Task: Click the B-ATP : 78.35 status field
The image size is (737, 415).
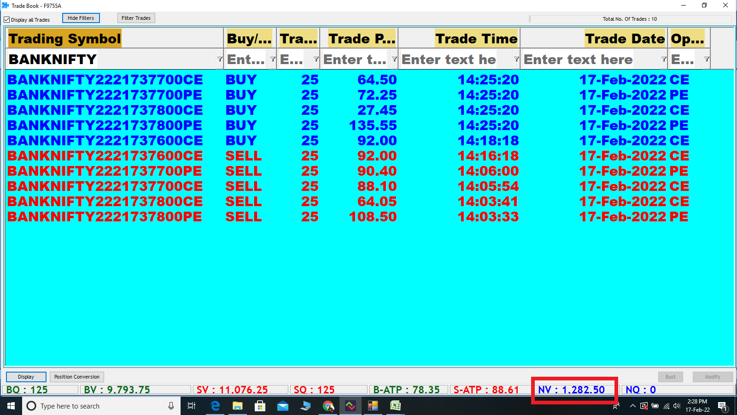Action: (x=409, y=390)
